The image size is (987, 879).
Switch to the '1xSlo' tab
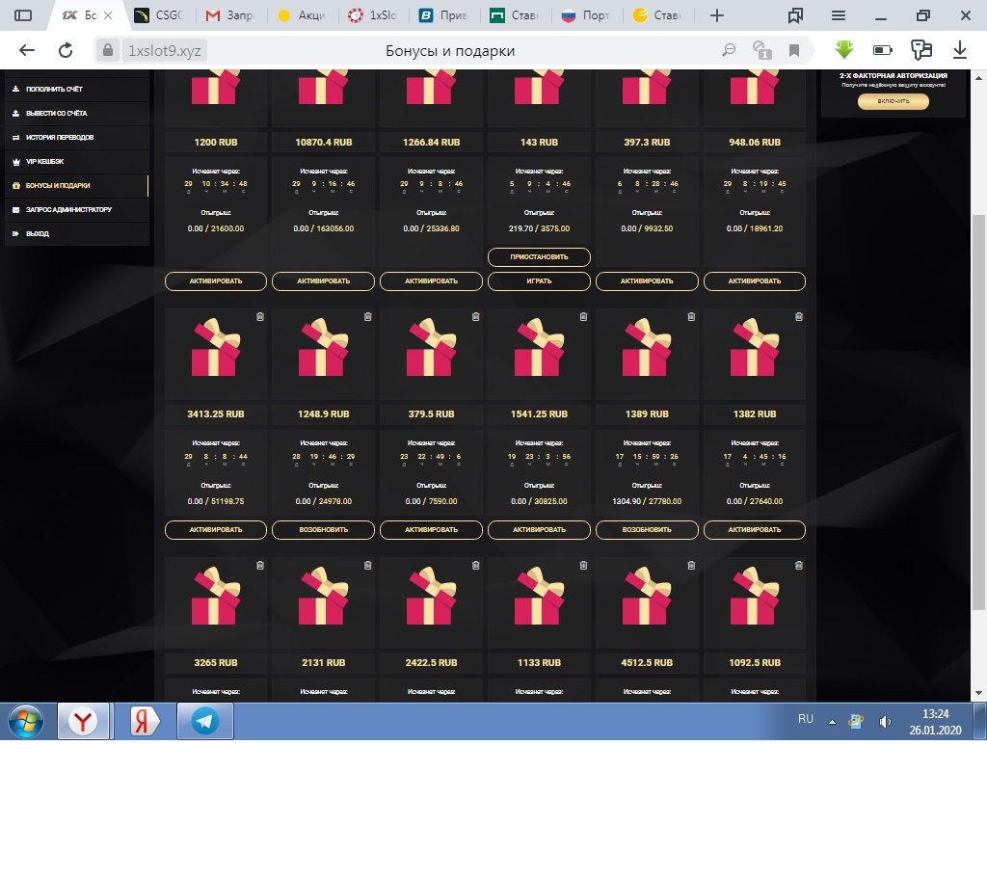click(x=374, y=15)
